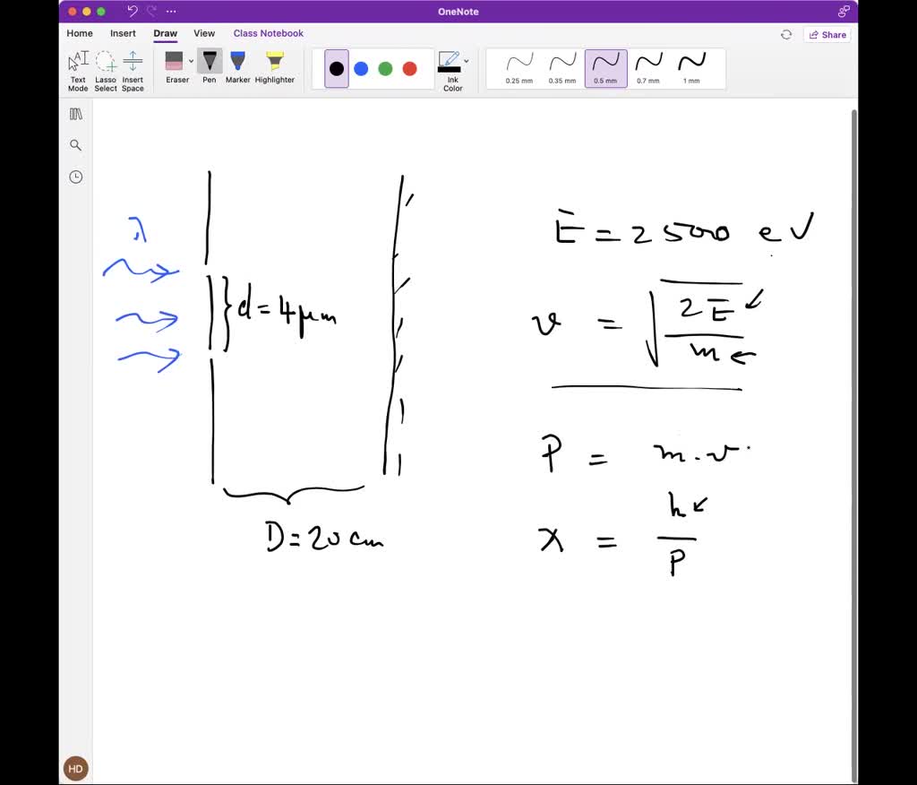Click the sync refresh button
The width and height of the screenshot is (917, 785).
coord(786,34)
